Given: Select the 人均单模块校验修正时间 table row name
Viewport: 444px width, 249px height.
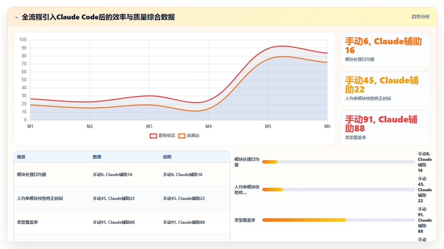Looking at the screenshot, I should 40,199.
